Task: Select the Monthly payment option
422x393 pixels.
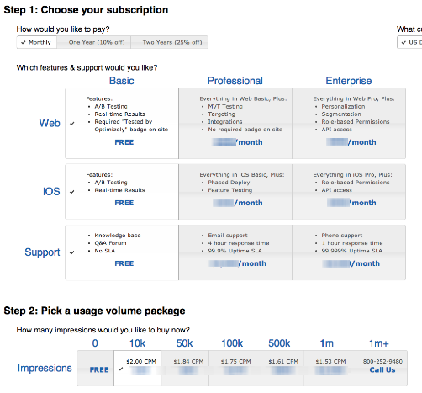Action: pyautogui.click(x=37, y=42)
